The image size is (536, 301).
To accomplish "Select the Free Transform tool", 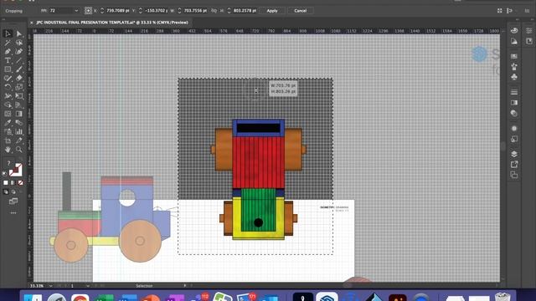I will click(19, 96).
